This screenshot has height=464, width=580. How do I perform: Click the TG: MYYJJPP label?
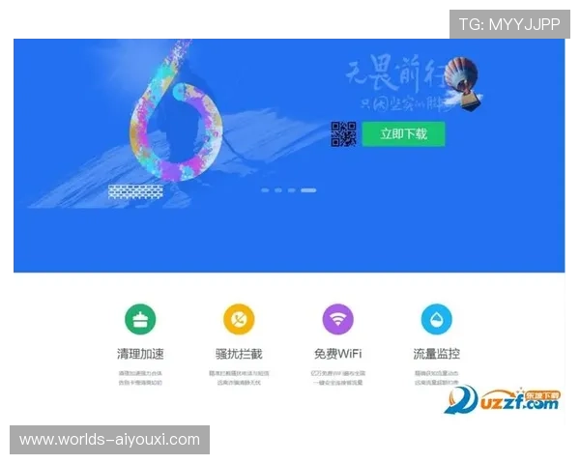click(509, 24)
